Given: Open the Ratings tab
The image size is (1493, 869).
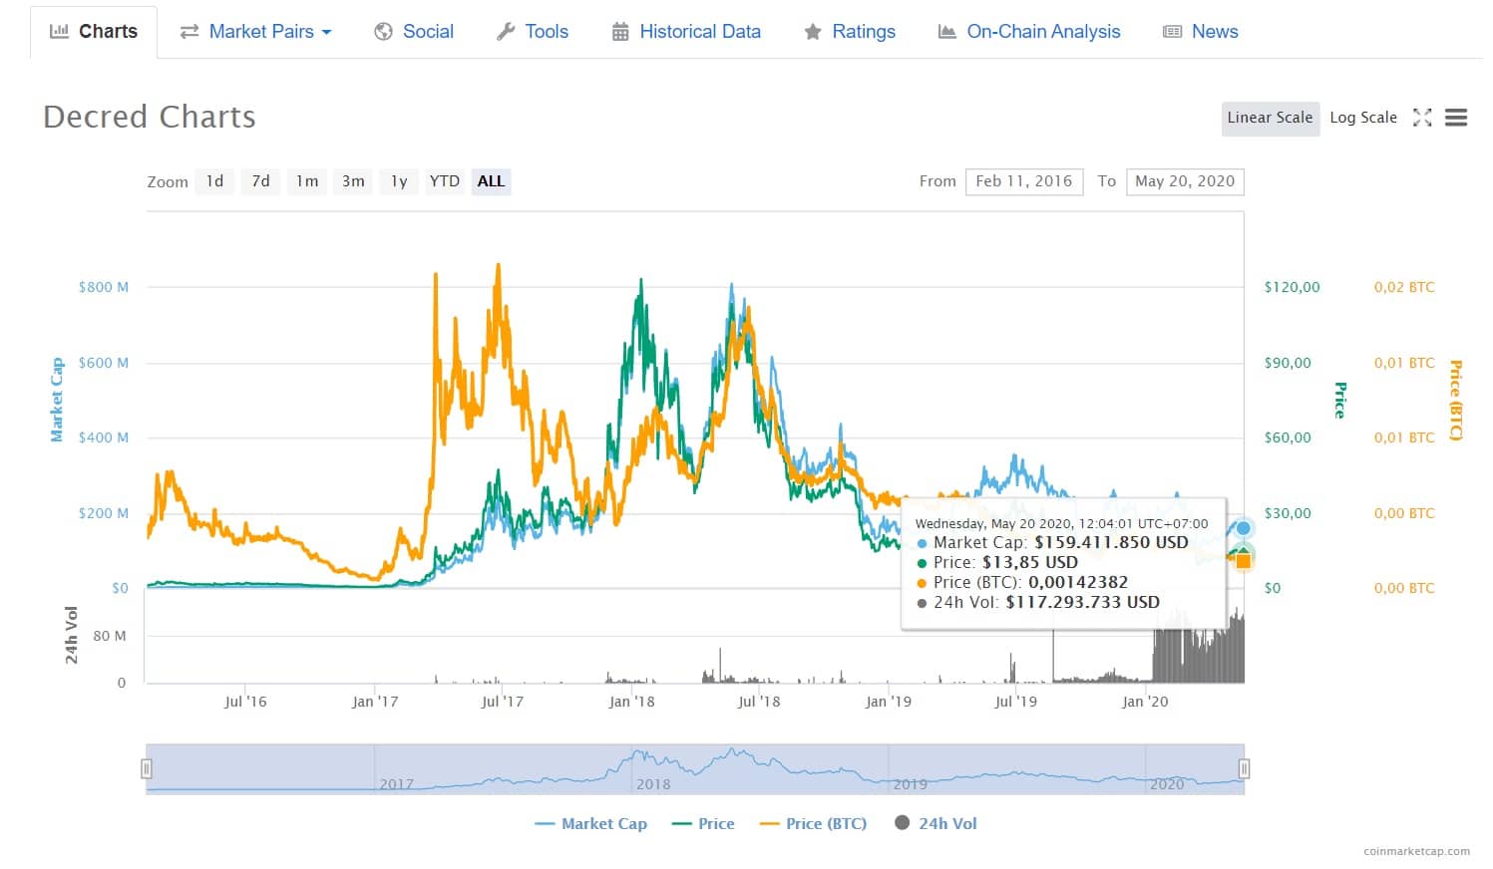Looking at the screenshot, I should pyautogui.click(x=850, y=32).
